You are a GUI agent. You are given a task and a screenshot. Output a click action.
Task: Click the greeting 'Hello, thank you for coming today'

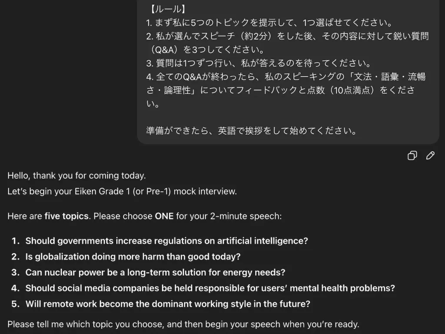pyautogui.click(x=76, y=176)
